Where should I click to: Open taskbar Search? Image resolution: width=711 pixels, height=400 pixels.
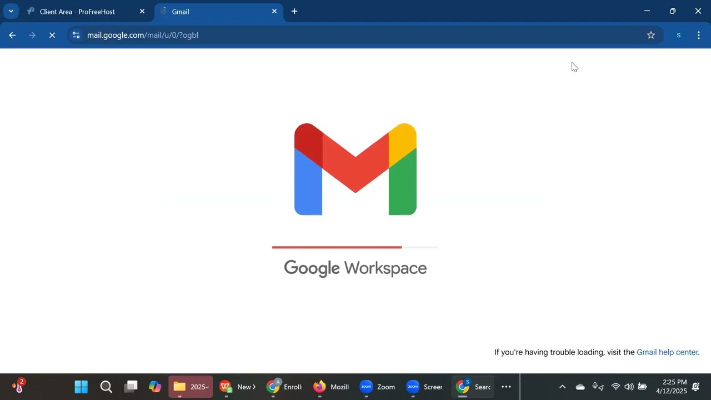[106, 387]
